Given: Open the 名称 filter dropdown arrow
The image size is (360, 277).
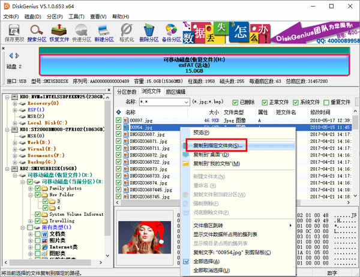Looking at the screenshot, I should tap(187, 102).
